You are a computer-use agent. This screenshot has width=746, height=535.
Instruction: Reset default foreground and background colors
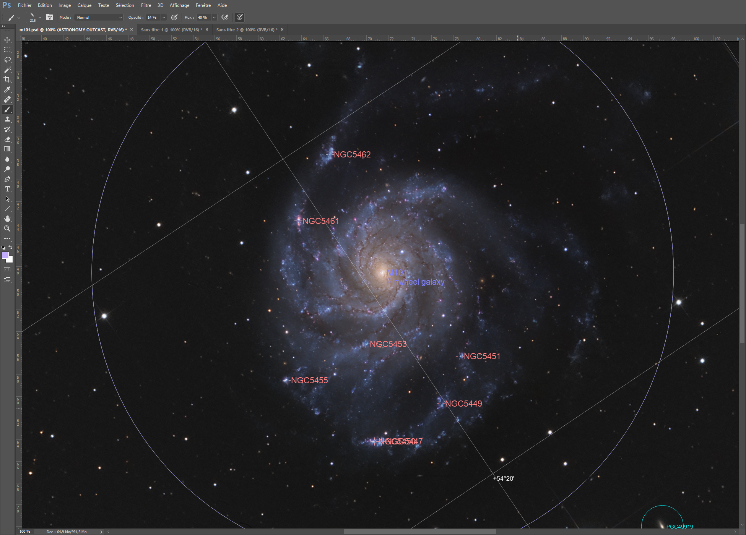(x=3, y=248)
